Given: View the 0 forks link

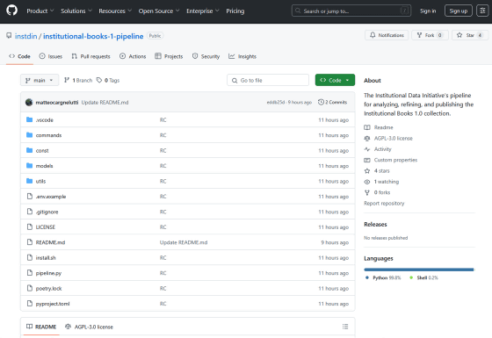Looking at the screenshot, I should (377, 192).
